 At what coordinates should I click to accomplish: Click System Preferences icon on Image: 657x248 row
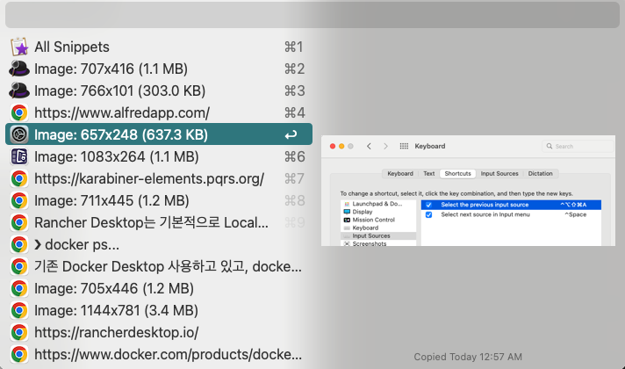pos(19,134)
